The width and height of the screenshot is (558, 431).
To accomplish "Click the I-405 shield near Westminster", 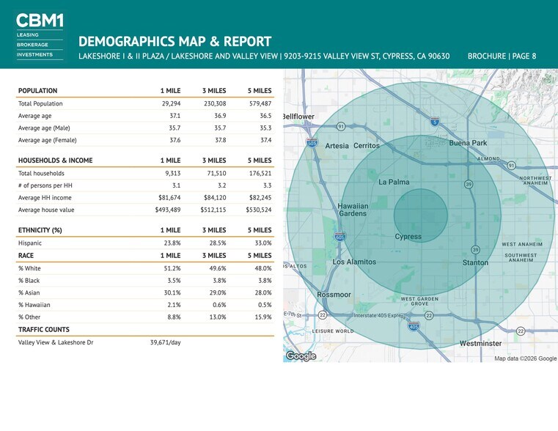I will click(x=414, y=326).
